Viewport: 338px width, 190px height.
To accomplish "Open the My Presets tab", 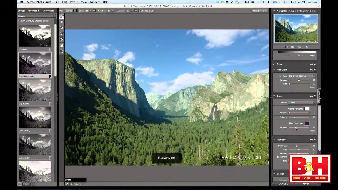I will pyautogui.click(x=48, y=11).
